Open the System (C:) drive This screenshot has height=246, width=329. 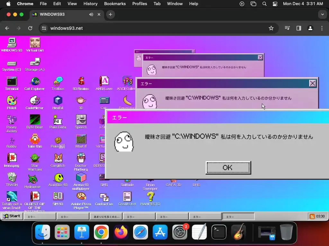click(12, 66)
